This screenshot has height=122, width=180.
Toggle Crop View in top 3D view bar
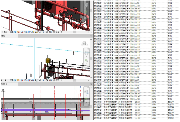click(29, 32)
